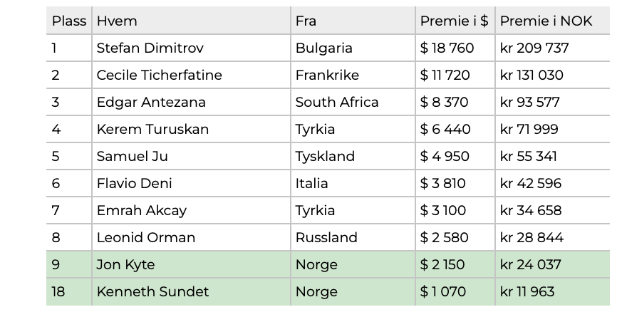Select the Leonid Orman cell
Viewport: 617px width, 312px height.
click(191, 238)
